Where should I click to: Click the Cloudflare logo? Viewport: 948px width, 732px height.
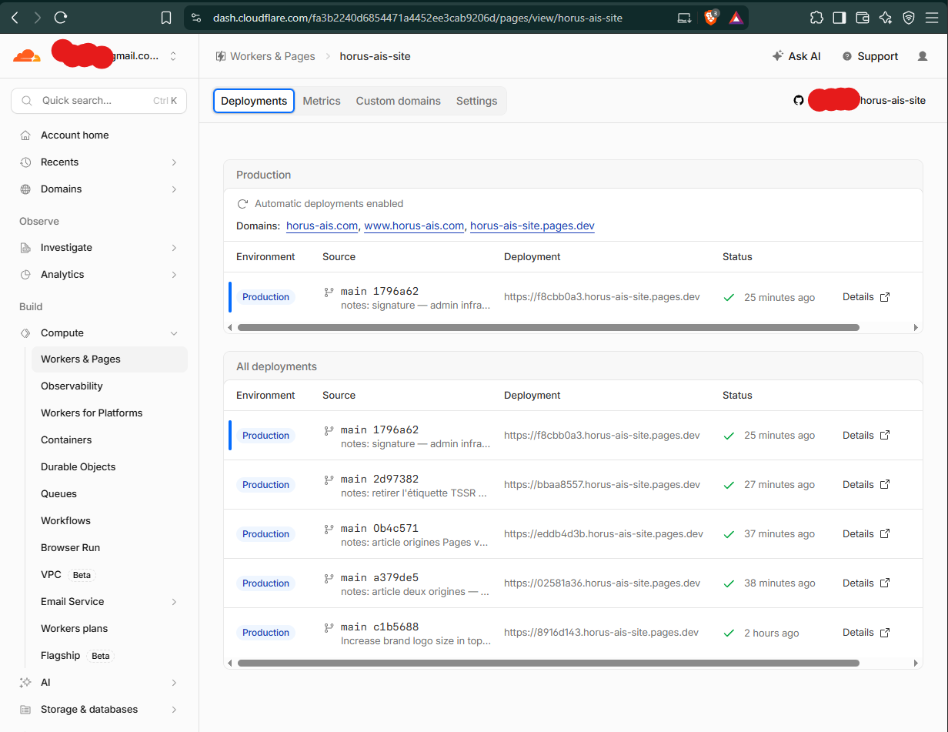[x=26, y=56]
